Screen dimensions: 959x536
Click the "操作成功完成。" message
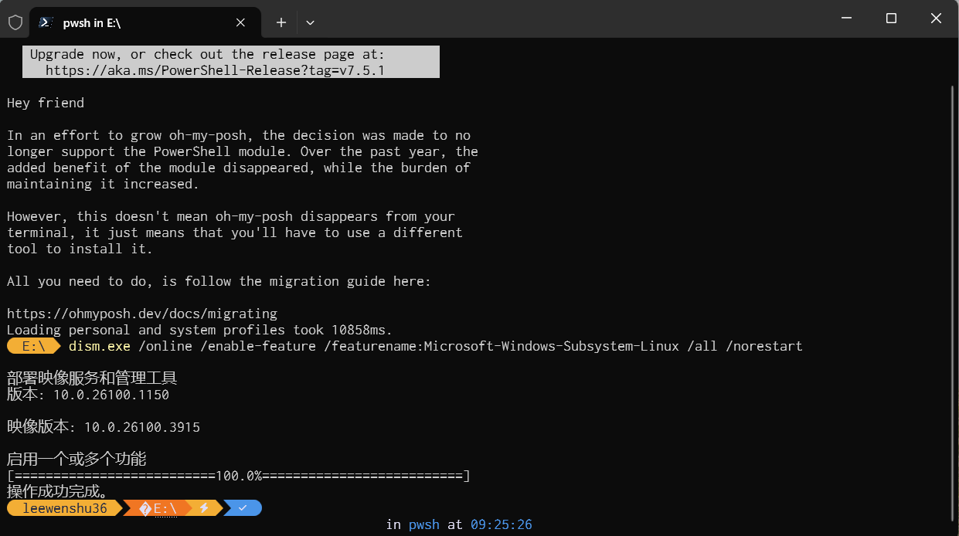(57, 491)
